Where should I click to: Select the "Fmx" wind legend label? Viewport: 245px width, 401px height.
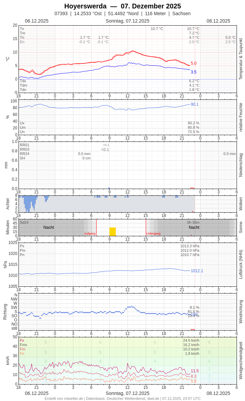click(24, 345)
